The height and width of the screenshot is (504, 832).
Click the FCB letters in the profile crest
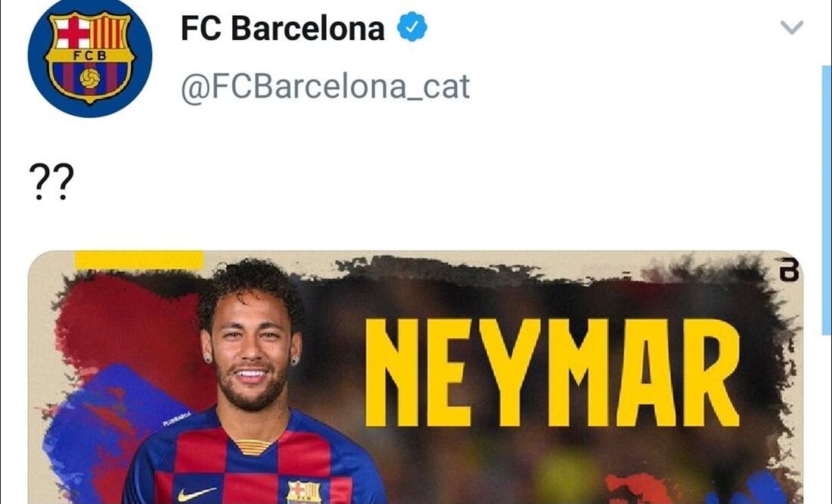(90, 55)
